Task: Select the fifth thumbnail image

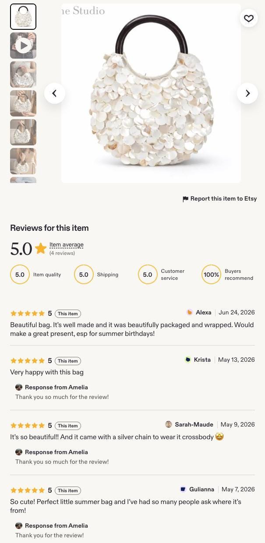Action: pyautogui.click(x=23, y=132)
